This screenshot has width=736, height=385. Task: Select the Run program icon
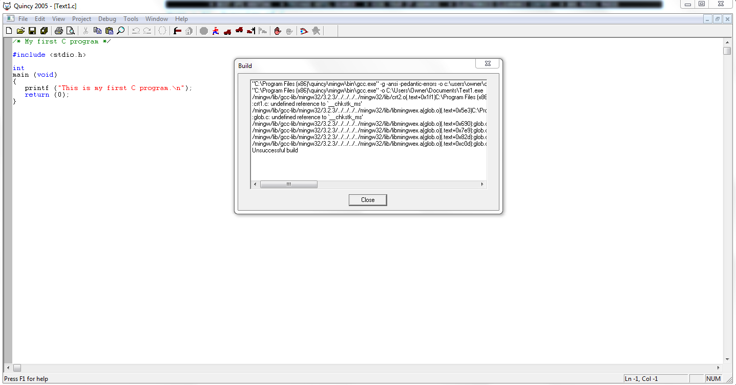pos(216,31)
